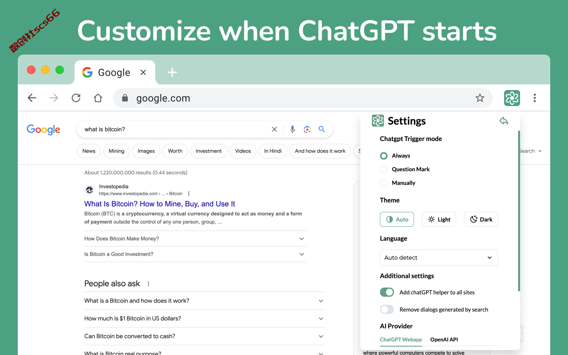This screenshot has width=568, height=355.
Task: Click the Google logo
Action: point(43,130)
